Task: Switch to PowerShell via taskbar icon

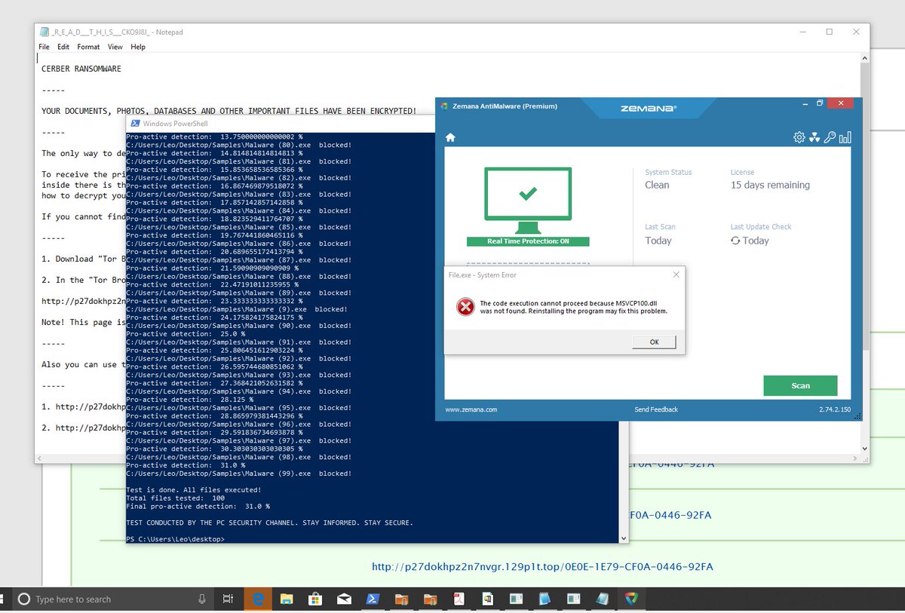Action: (x=373, y=599)
